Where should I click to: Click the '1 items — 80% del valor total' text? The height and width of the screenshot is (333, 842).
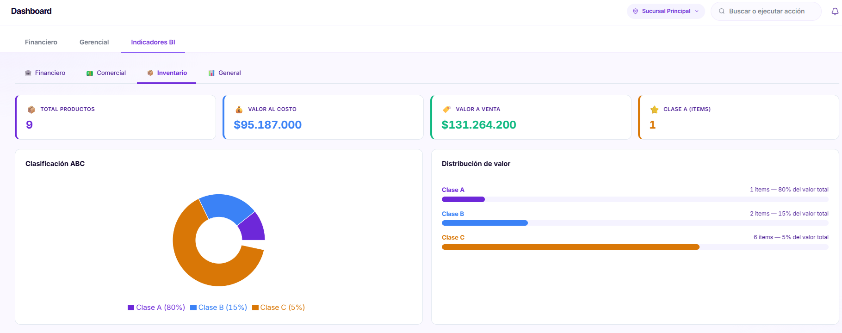tap(789, 190)
